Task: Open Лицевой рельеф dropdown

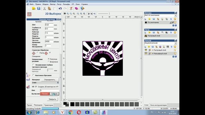Action: pos(175,43)
